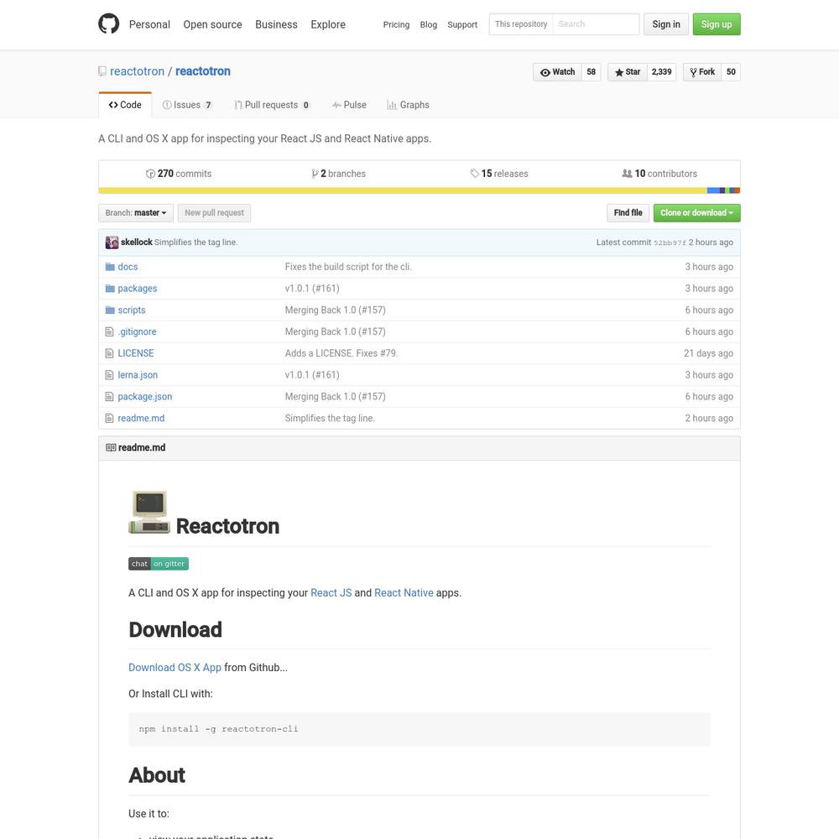Open the lerna.json file name link

tap(138, 375)
